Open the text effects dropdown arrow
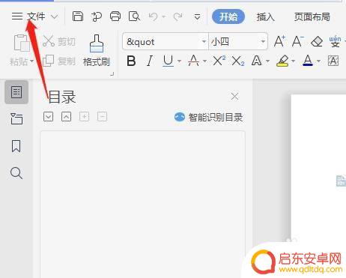The width and height of the screenshot is (346, 278). [268, 61]
